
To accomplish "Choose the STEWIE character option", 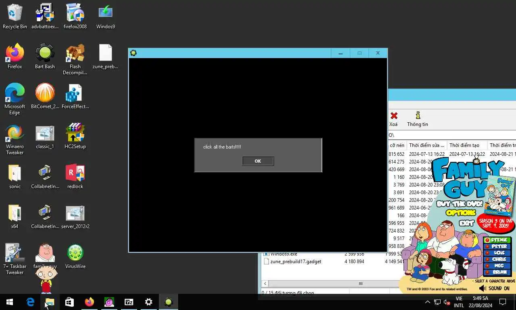I will [x=497, y=240].
